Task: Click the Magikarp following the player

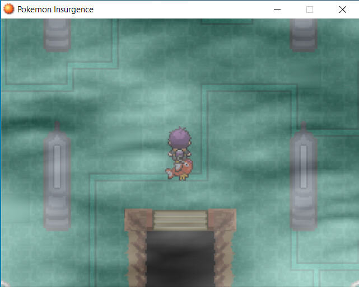Action: click(x=179, y=170)
